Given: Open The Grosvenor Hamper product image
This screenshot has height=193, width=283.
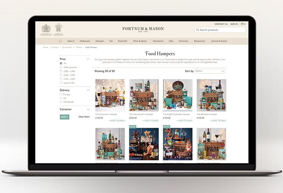Looking at the screenshot, I should pyautogui.click(x=110, y=95).
